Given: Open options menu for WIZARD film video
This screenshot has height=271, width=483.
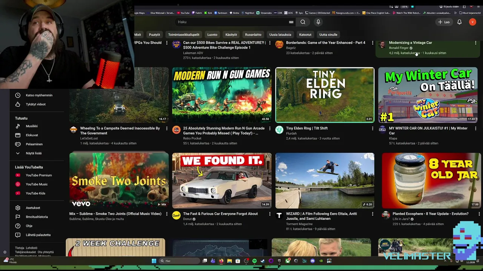Looking at the screenshot, I should [x=372, y=214].
